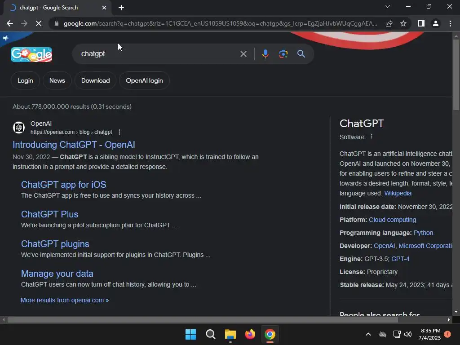Select the Login filter chip

25,81
